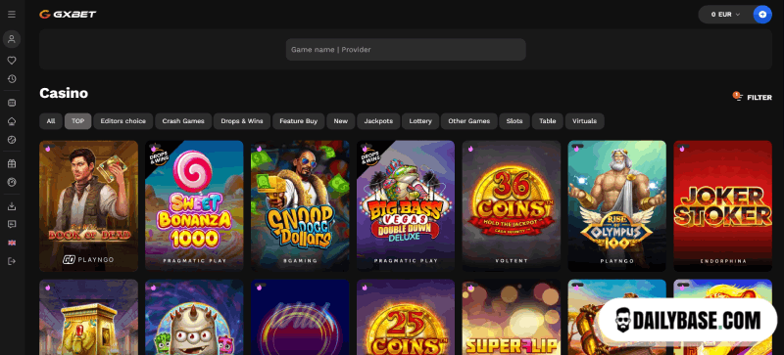Open the spade card games icon
784x355 pixels.
point(12,121)
